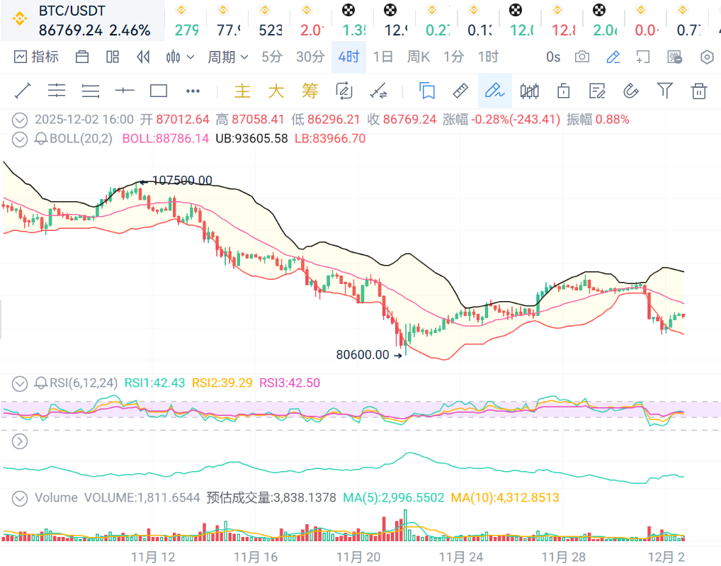The height and width of the screenshot is (566, 721).
Task: Open the 周期 period dropdown
Action: [227, 57]
